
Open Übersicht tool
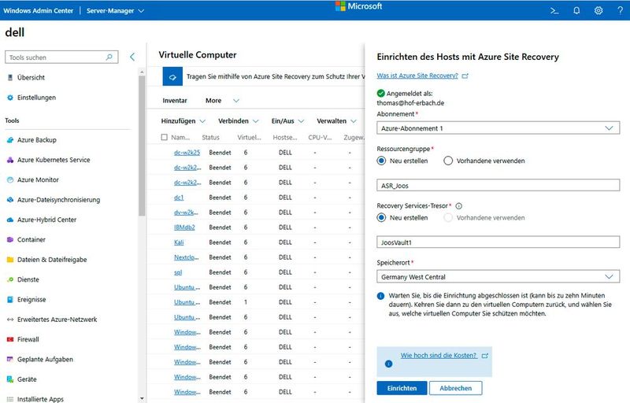coord(31,77)
